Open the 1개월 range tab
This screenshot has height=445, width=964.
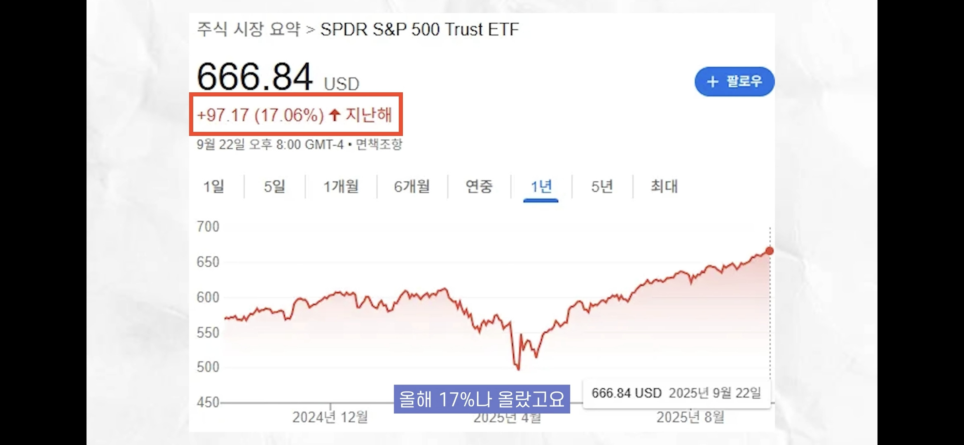click(341, 187)
